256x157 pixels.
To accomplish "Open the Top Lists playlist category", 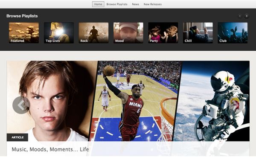I will (x=59, y=33).
